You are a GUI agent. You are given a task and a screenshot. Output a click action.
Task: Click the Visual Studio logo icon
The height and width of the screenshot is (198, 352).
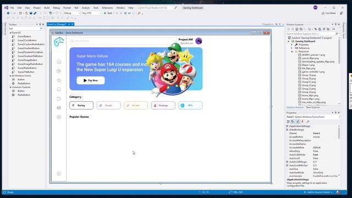click(6, 8)
